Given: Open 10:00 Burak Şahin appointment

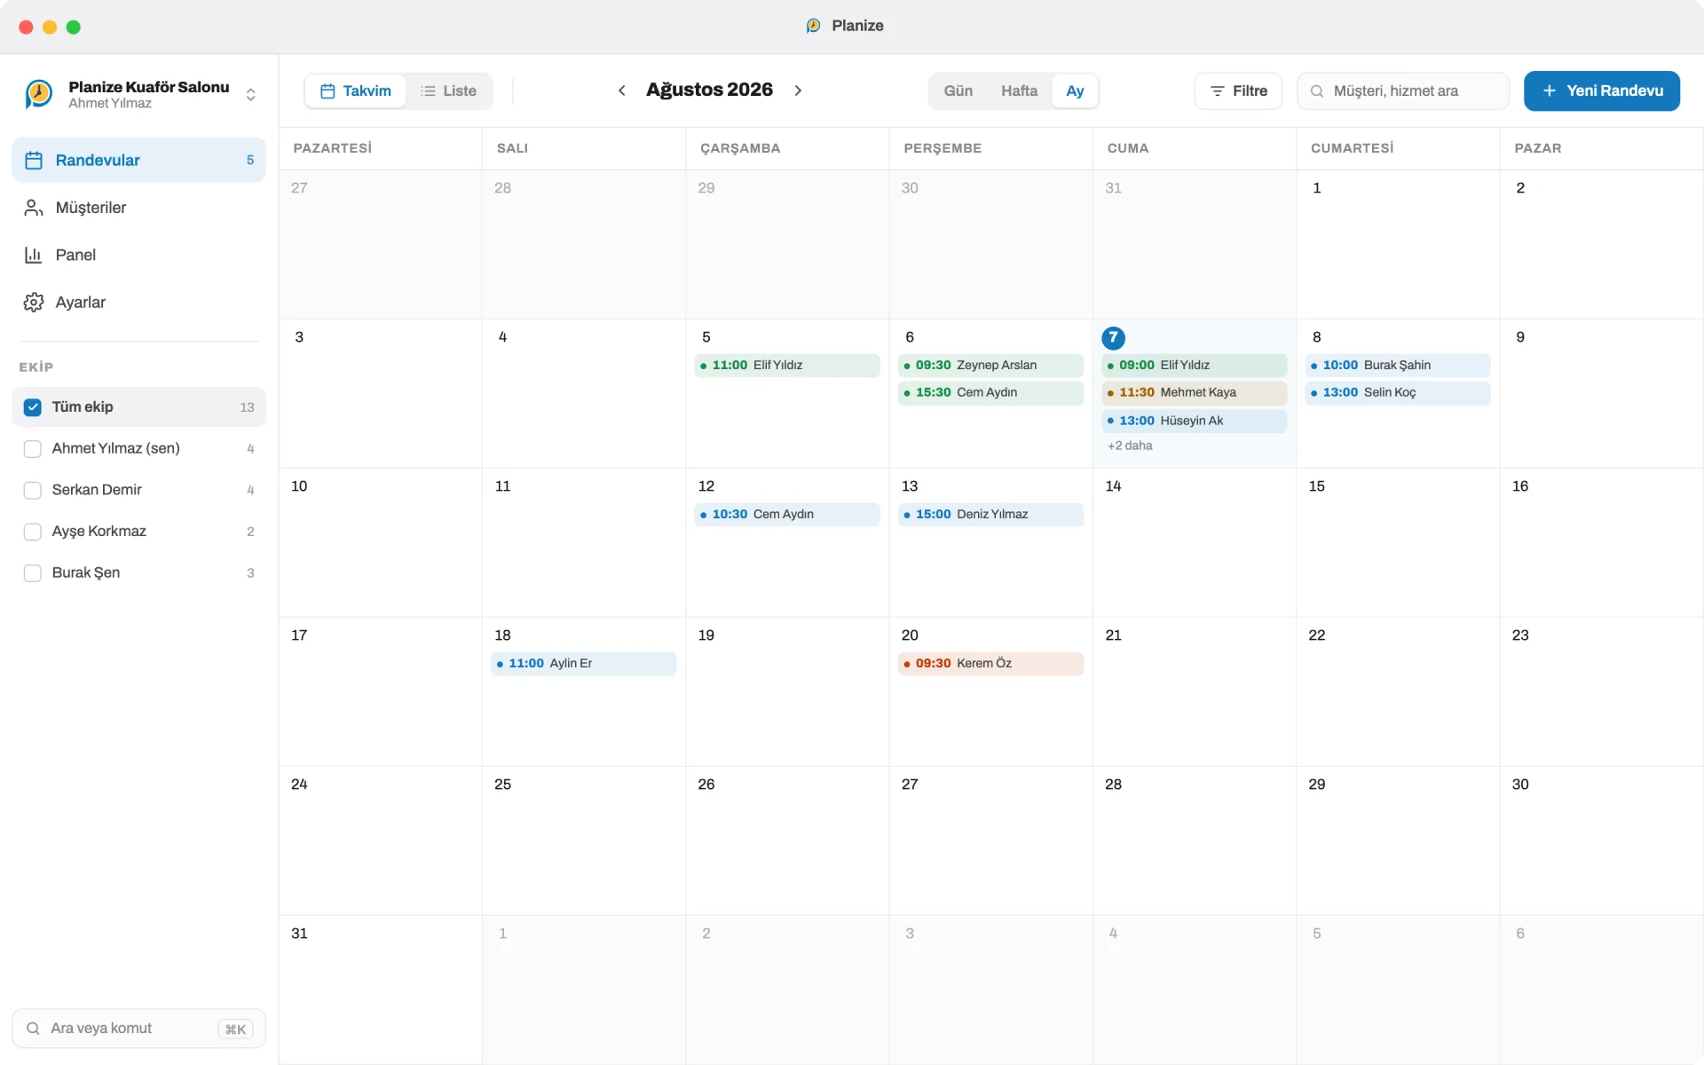Looking at the screenshot, I should (1398, 365).
